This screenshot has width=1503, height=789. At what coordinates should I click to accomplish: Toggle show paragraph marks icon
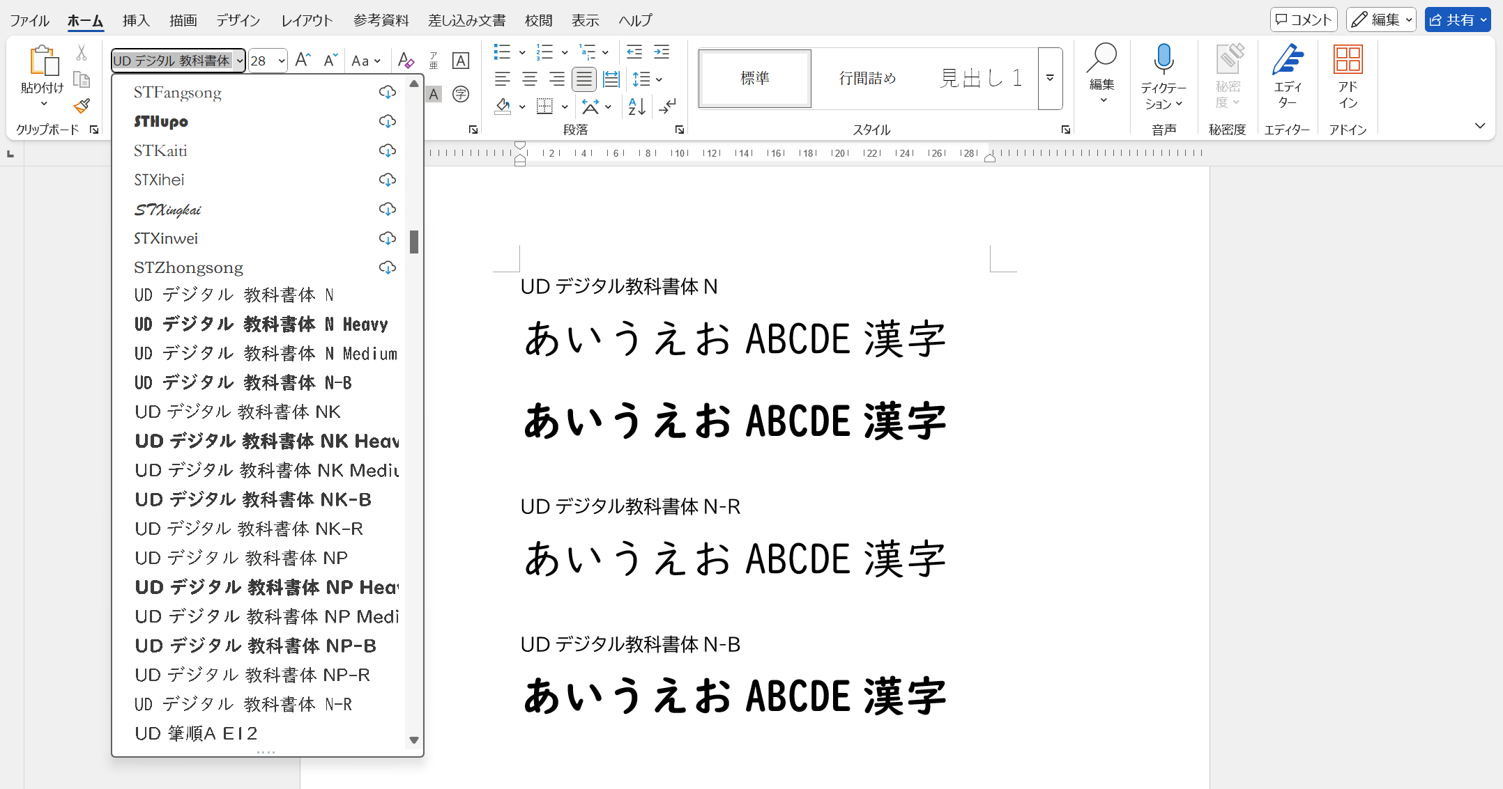(x=667, y=106)
